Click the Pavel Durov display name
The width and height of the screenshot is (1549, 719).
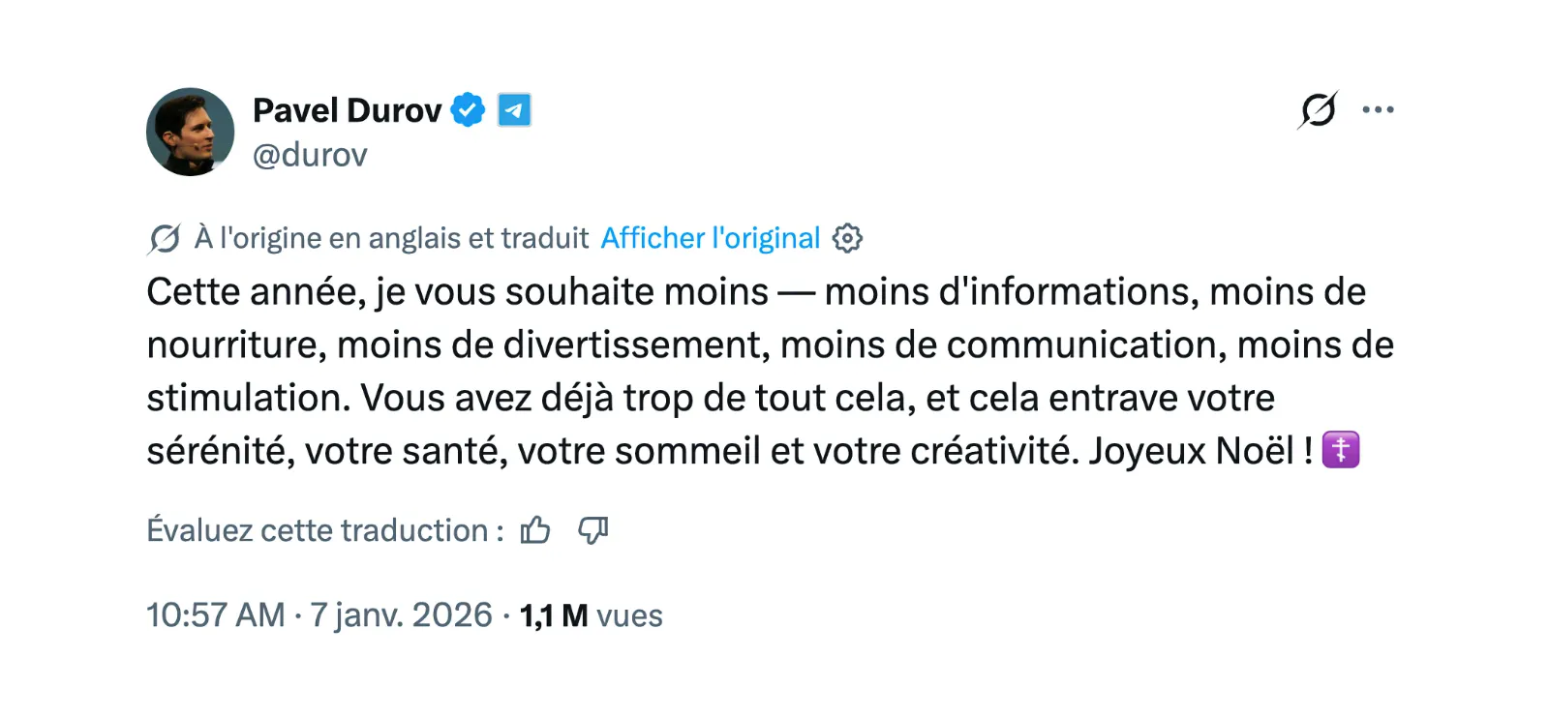click(347, 110)
